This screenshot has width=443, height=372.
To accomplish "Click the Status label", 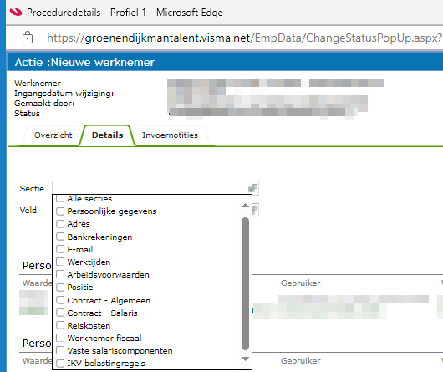I will click(x=27, y=113).
